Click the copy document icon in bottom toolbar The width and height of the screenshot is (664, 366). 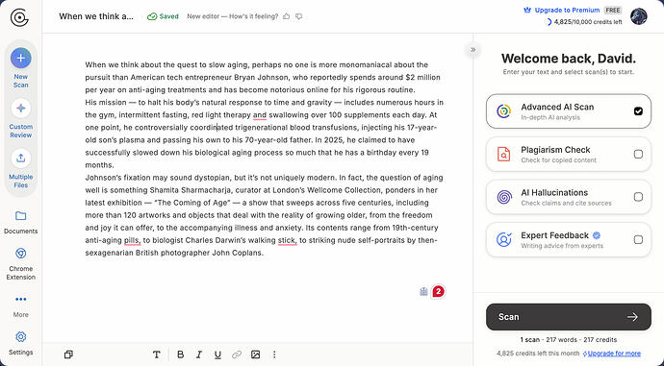(x=68, y=354)
